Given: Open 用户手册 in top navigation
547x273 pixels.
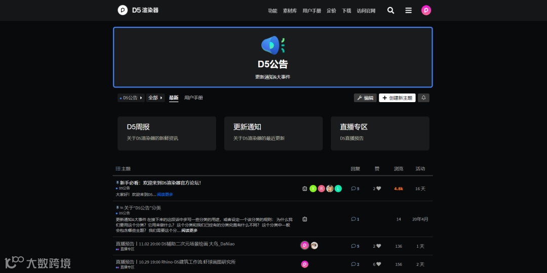Looking at the screenshot, I should click(x=312, y=11).
